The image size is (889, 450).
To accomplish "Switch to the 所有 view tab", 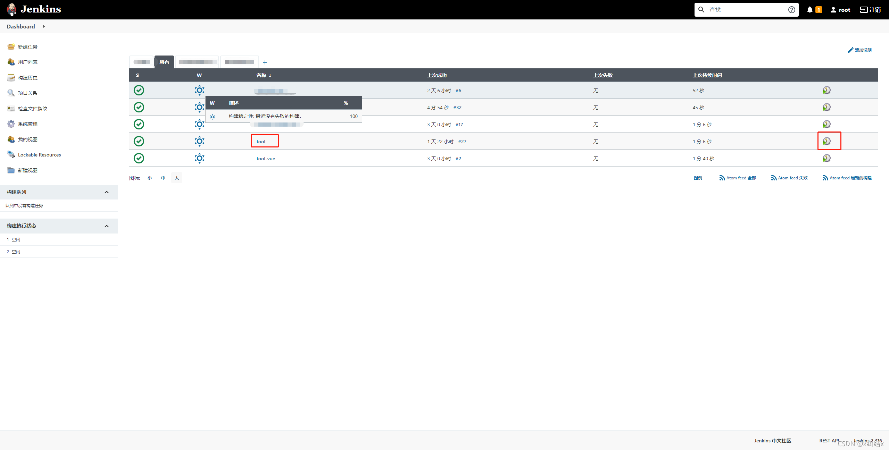I will [164, 62].
